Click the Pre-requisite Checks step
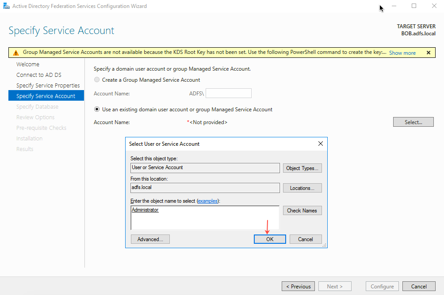This screenshot has height=295, width=444. coord(41,128)
